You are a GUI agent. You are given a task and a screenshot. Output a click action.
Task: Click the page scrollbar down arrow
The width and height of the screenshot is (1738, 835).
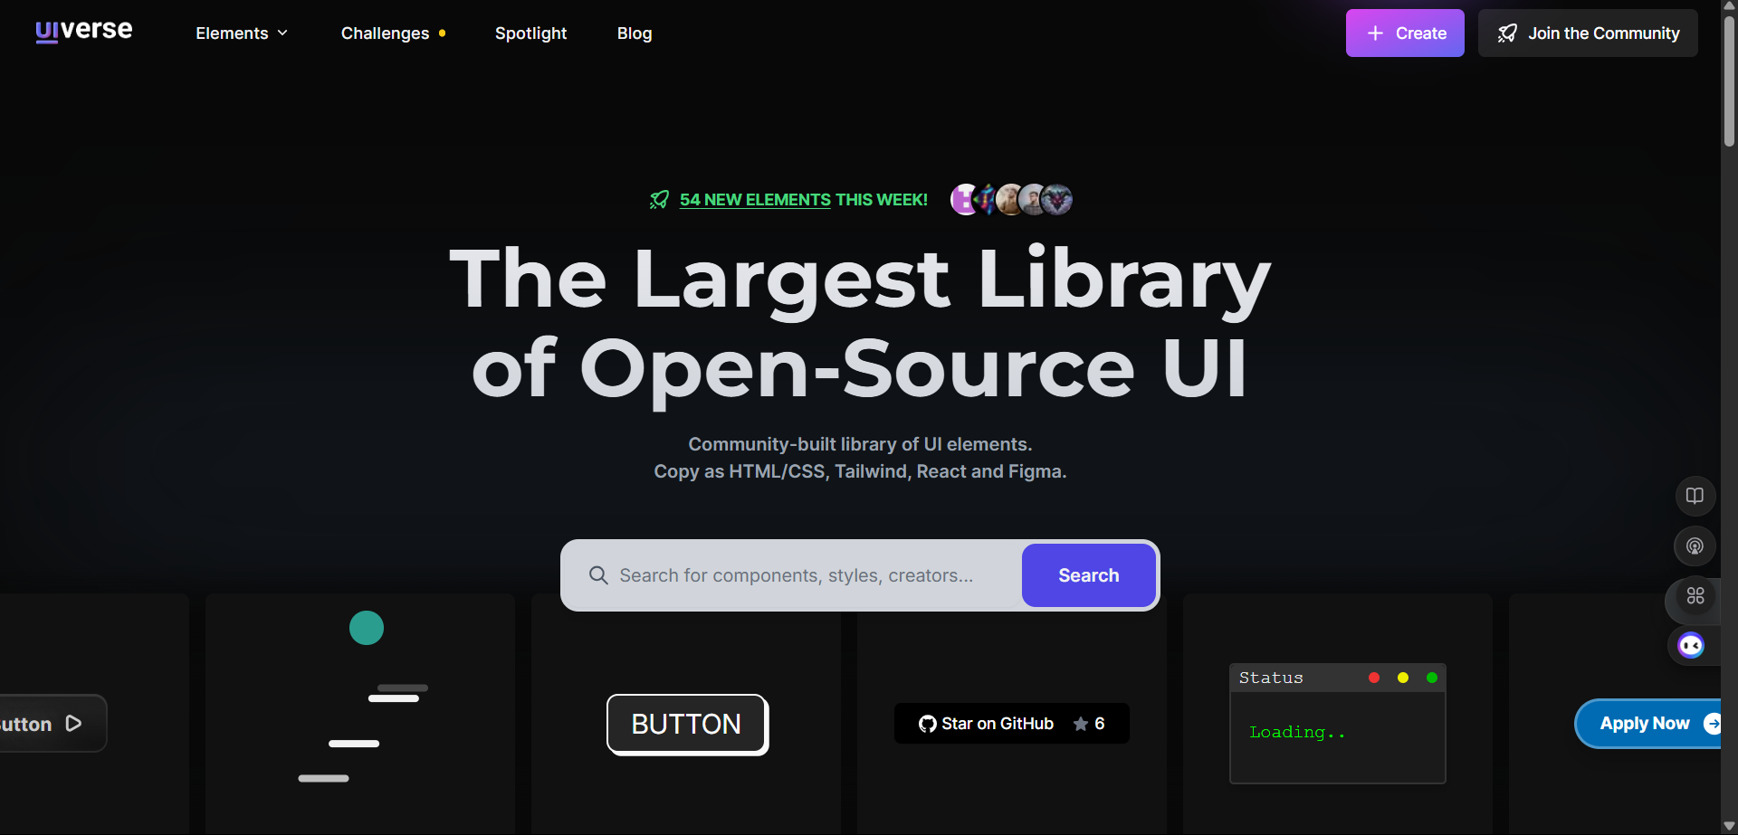[1729, 826]
